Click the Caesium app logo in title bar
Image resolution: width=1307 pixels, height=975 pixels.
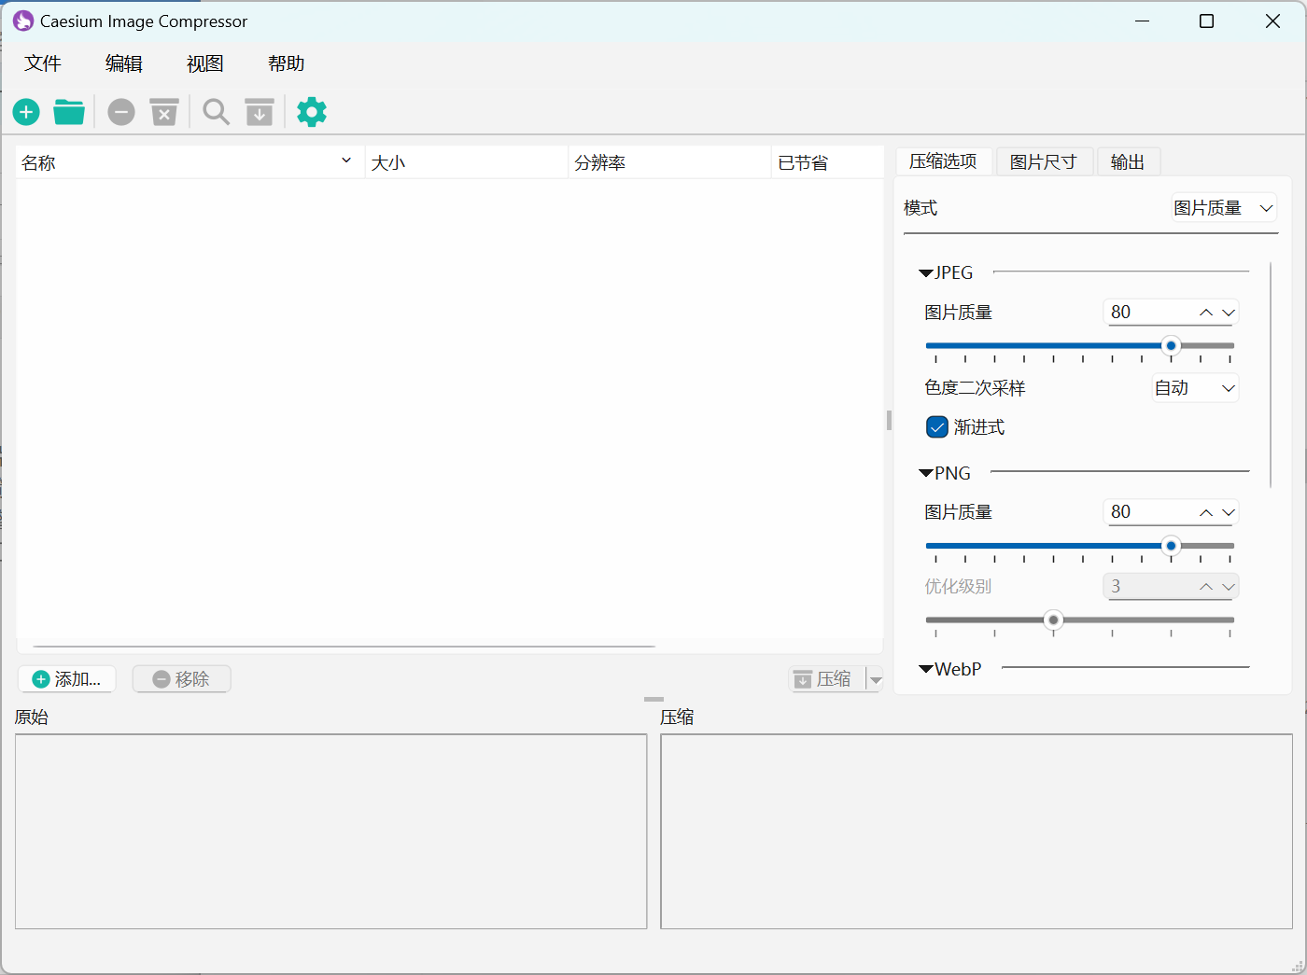tap(23, 21)
